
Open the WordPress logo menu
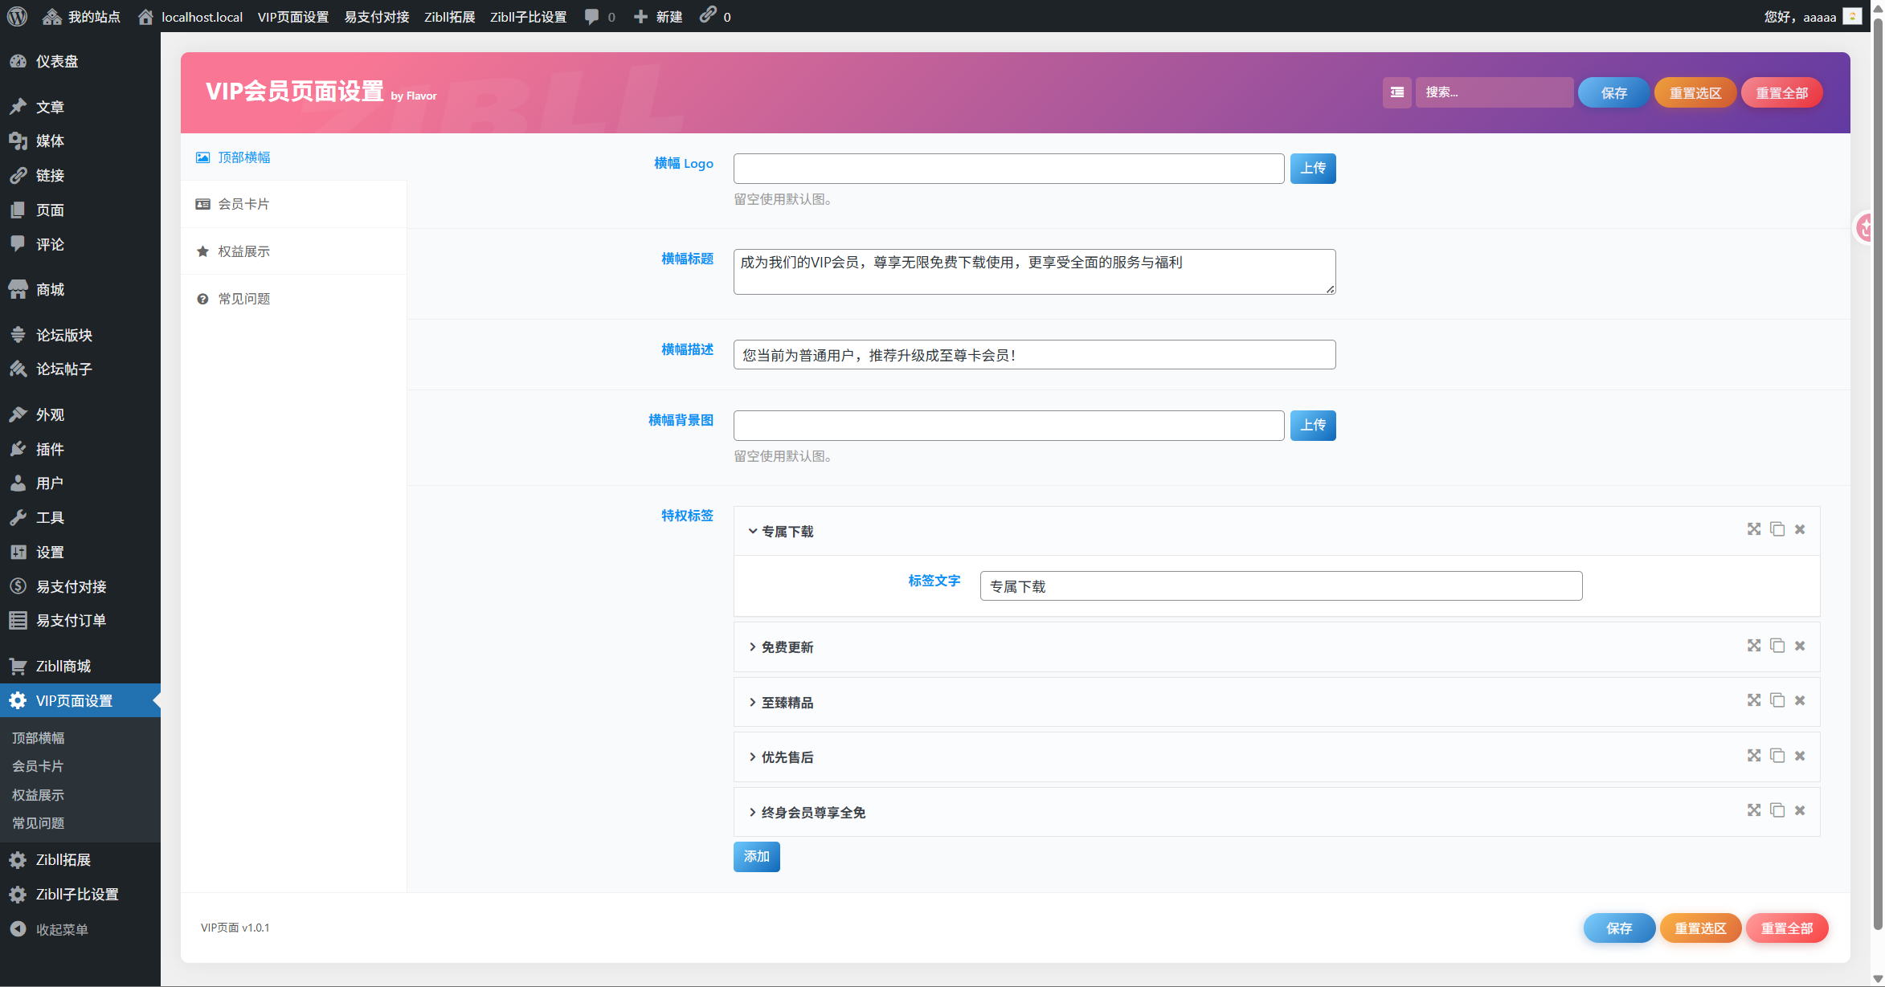17,16
